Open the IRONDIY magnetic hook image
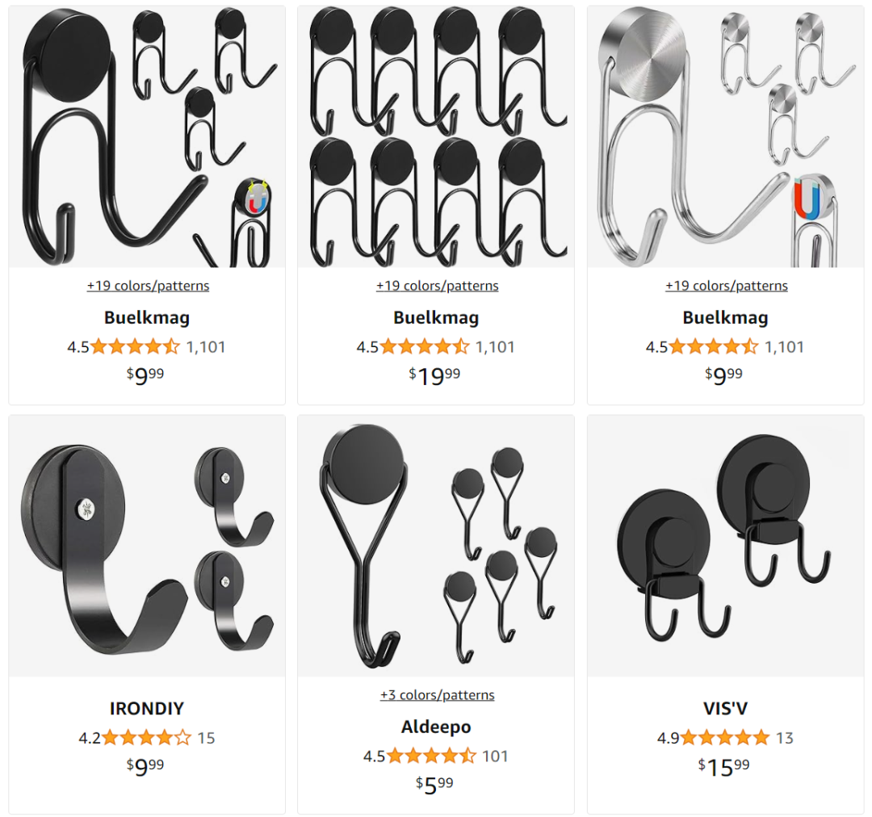The image size is (872, 817). pos(147,546)
